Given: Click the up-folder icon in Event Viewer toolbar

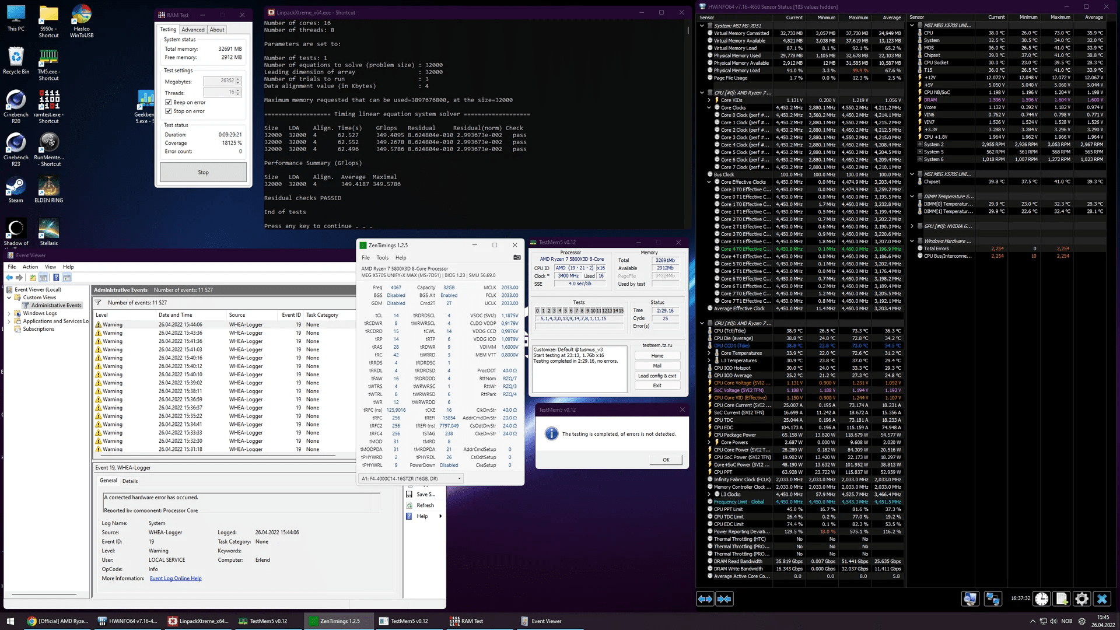Looking at the screenshot, I should (33, 278).
